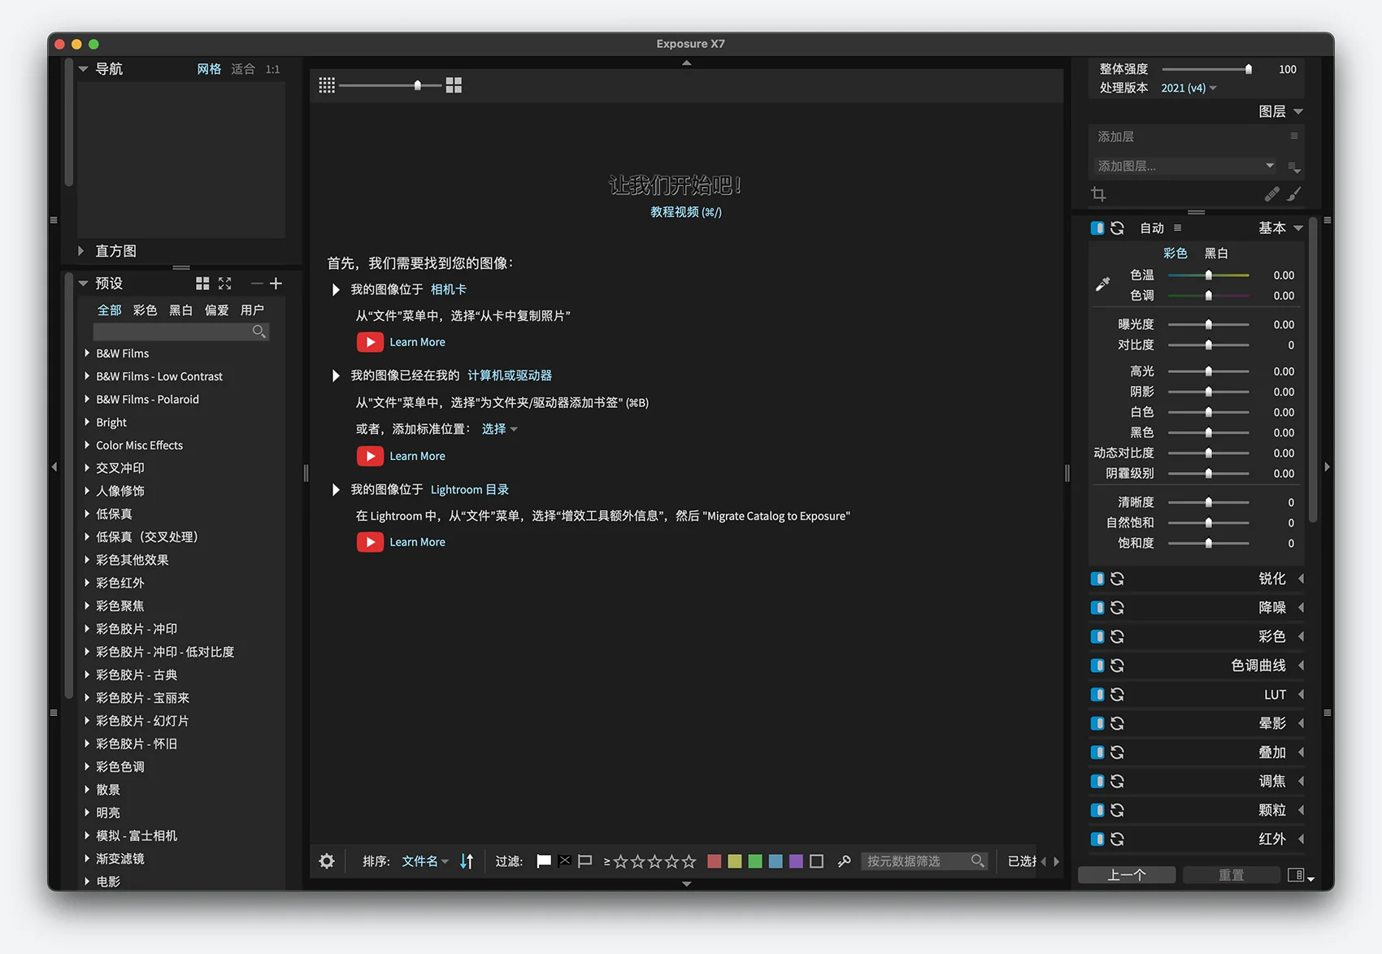Remove preset with minus icon
The image size is (1382, 954).
click(257, 284)
